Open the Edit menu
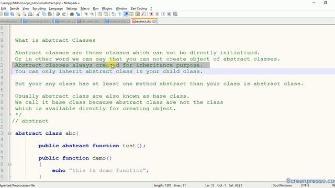Viewport: 335px width, 188px height. 4,8
